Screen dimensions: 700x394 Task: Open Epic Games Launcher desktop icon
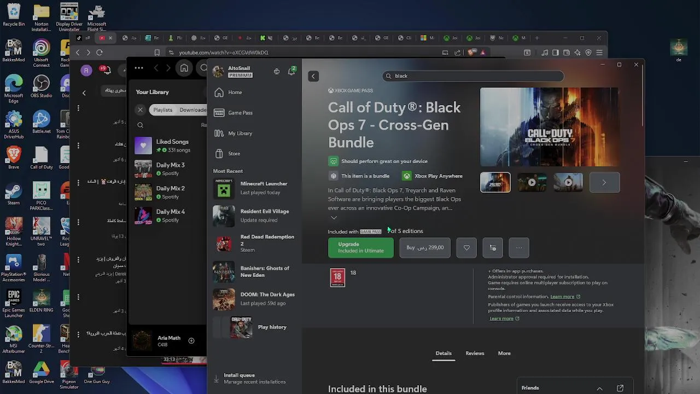(14, 304)
